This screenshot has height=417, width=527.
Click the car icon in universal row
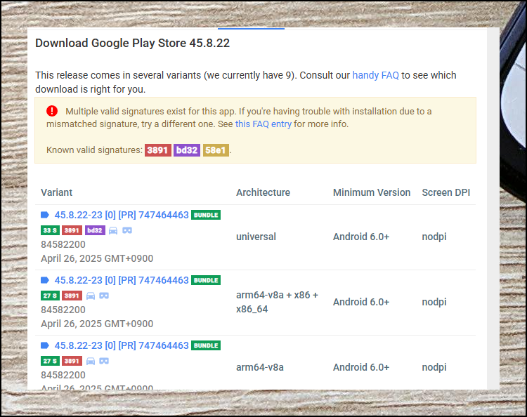pyautogui.click(x=113, y=230)
